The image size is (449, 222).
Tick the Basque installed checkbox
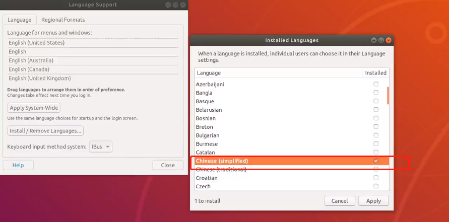coord(376,101)
